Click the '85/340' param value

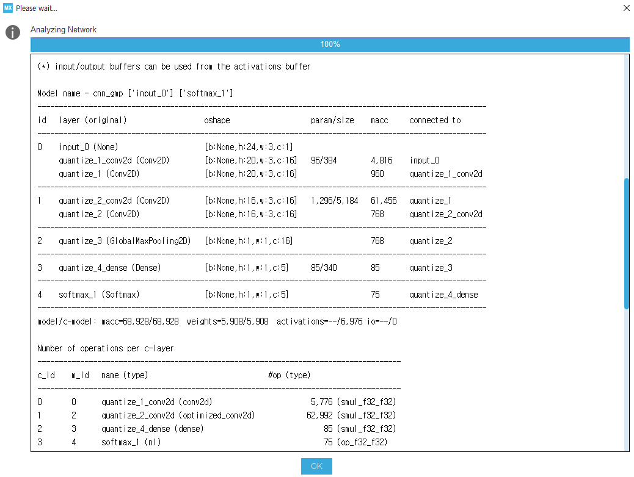click(324, 268)
